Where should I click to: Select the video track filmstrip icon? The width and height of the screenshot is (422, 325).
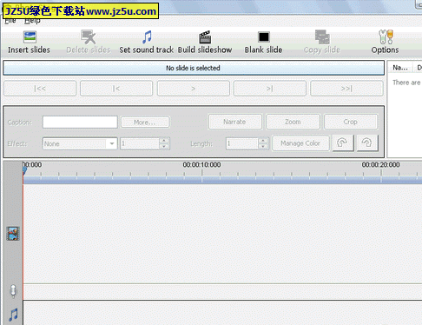point(13,234)
